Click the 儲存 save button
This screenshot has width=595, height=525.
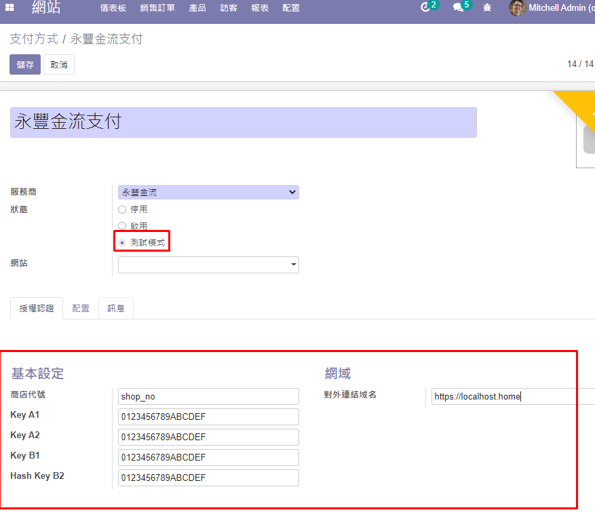click(x=25, y=64)
